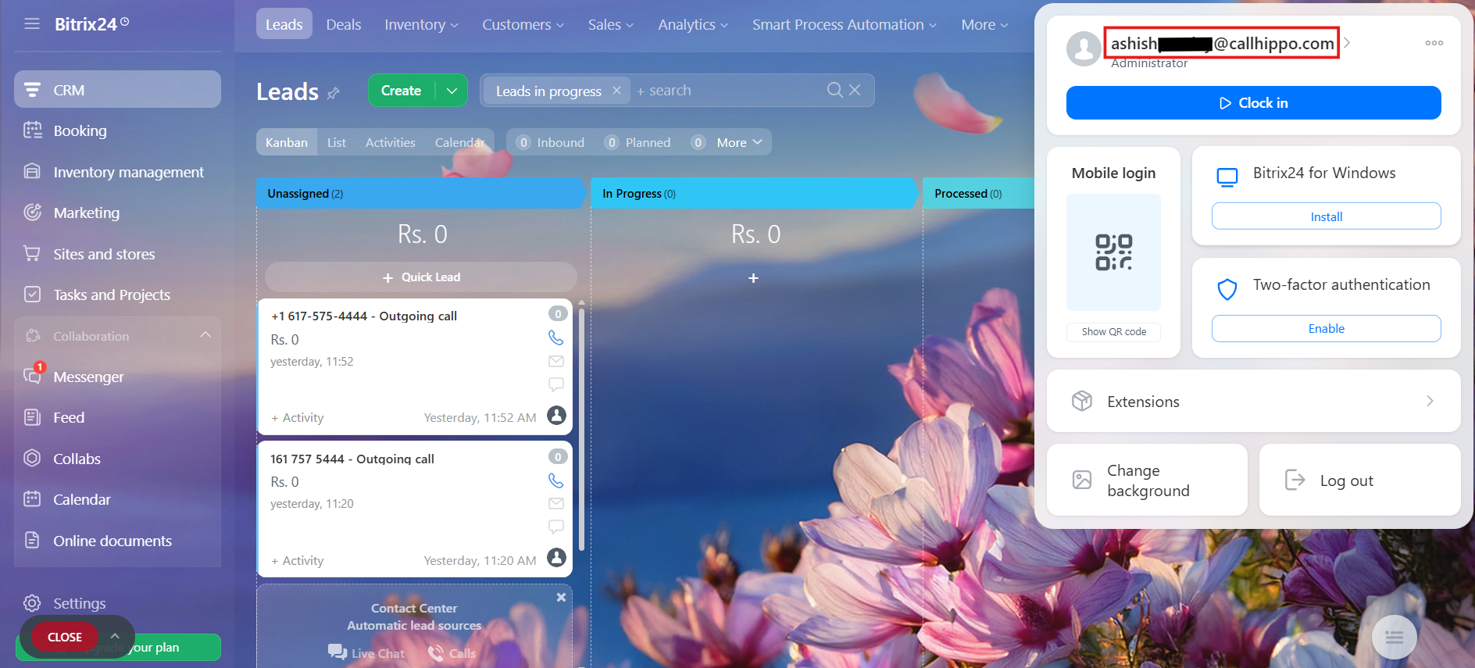Select the Activities view
The height and width of the screenshot is (668, 1475).
pyautogui.click(x=391, y=142)
